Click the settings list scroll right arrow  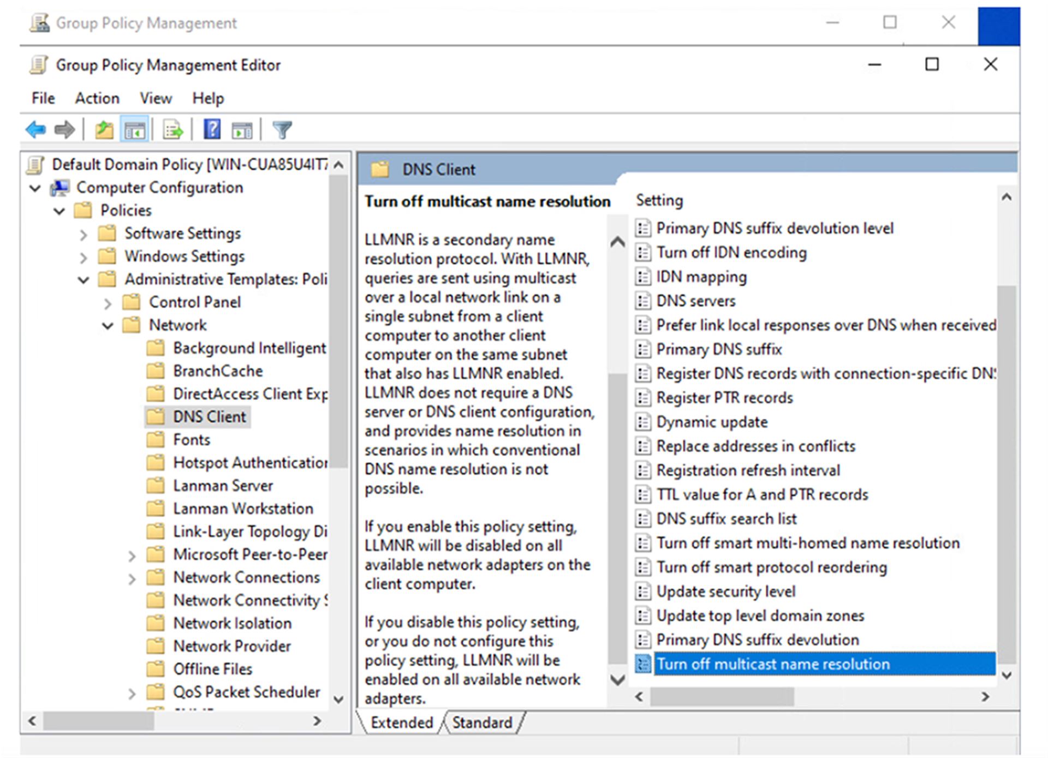pyautogui.click(x=985, y=697)
